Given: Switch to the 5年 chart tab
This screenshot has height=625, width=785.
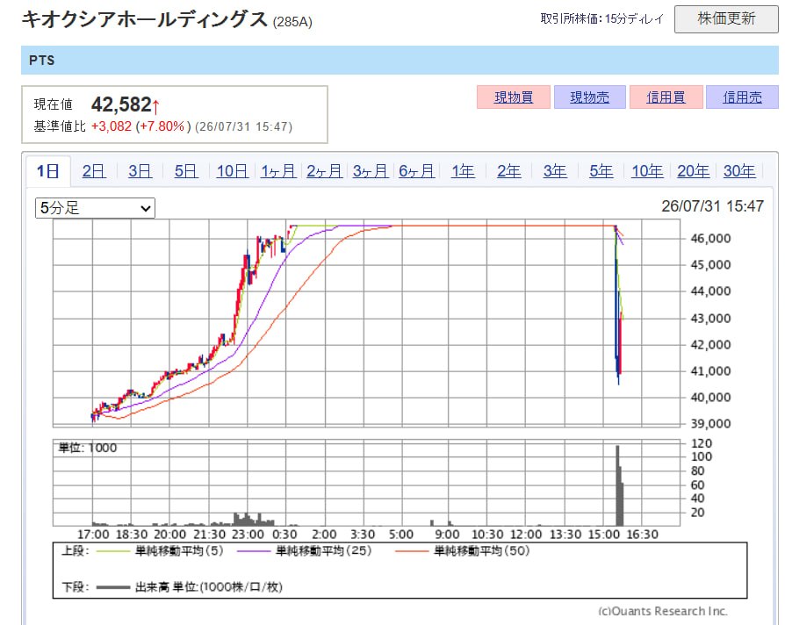Looking at the screenshot, I should [x=601, y=171].
